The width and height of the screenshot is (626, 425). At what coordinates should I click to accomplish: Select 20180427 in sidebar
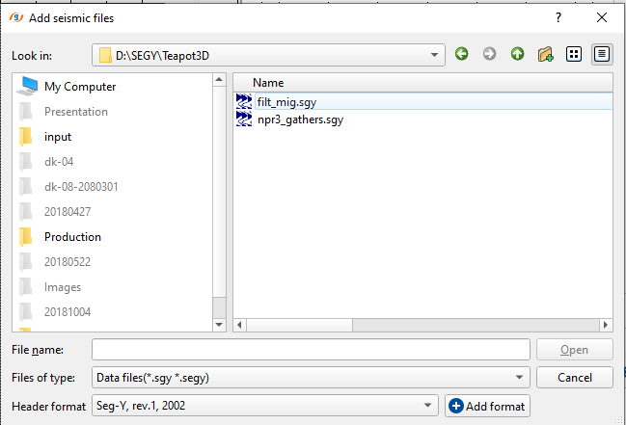click(x=68, y=212)
